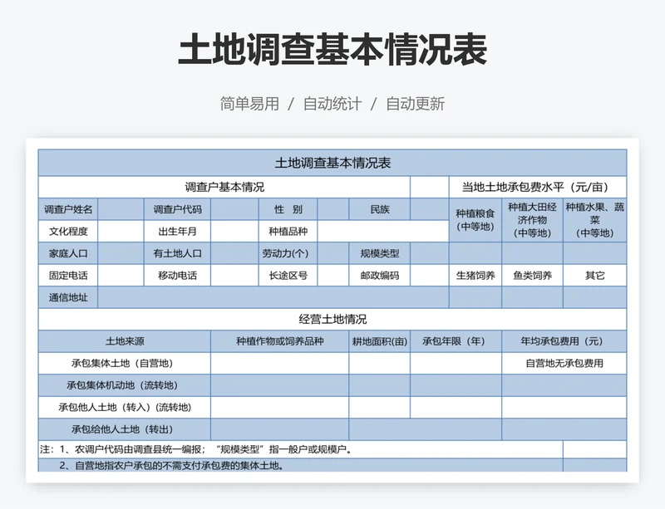The image size is (665, 509).
Task: Select the 调查户代码 label cell
Action: 177,209
